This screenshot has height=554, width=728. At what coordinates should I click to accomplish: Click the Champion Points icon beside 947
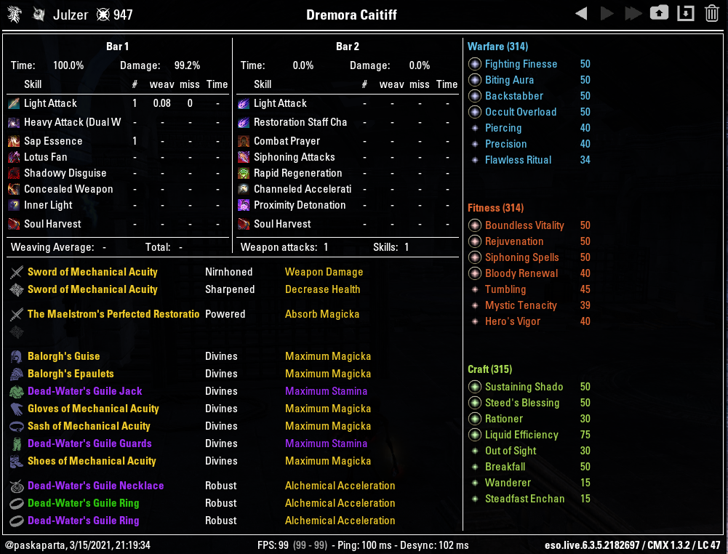pos(104,15)
